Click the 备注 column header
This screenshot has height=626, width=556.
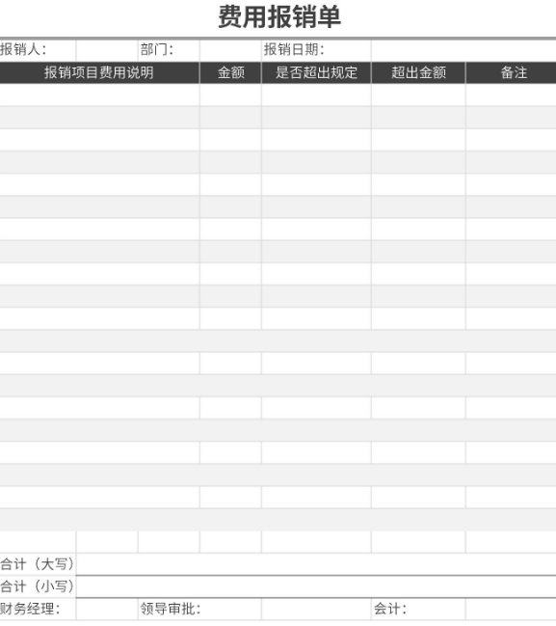tap(511, 72)
